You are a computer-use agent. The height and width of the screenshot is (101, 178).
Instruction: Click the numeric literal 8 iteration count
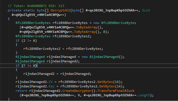click(x=104, y=32)
